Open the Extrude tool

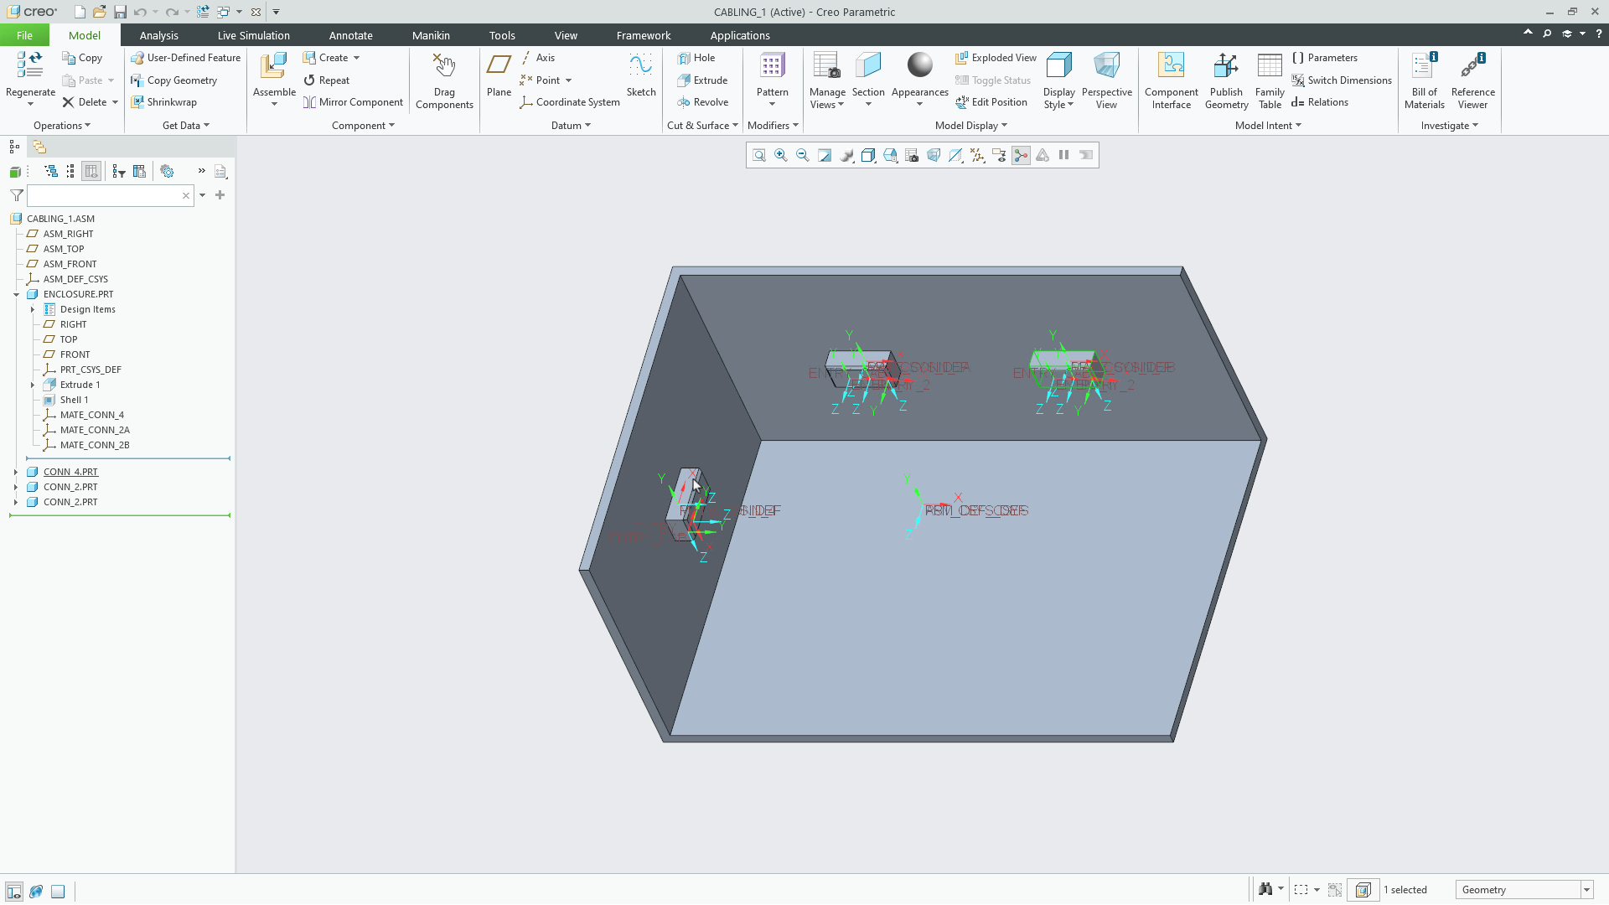[x=704, y=80]
